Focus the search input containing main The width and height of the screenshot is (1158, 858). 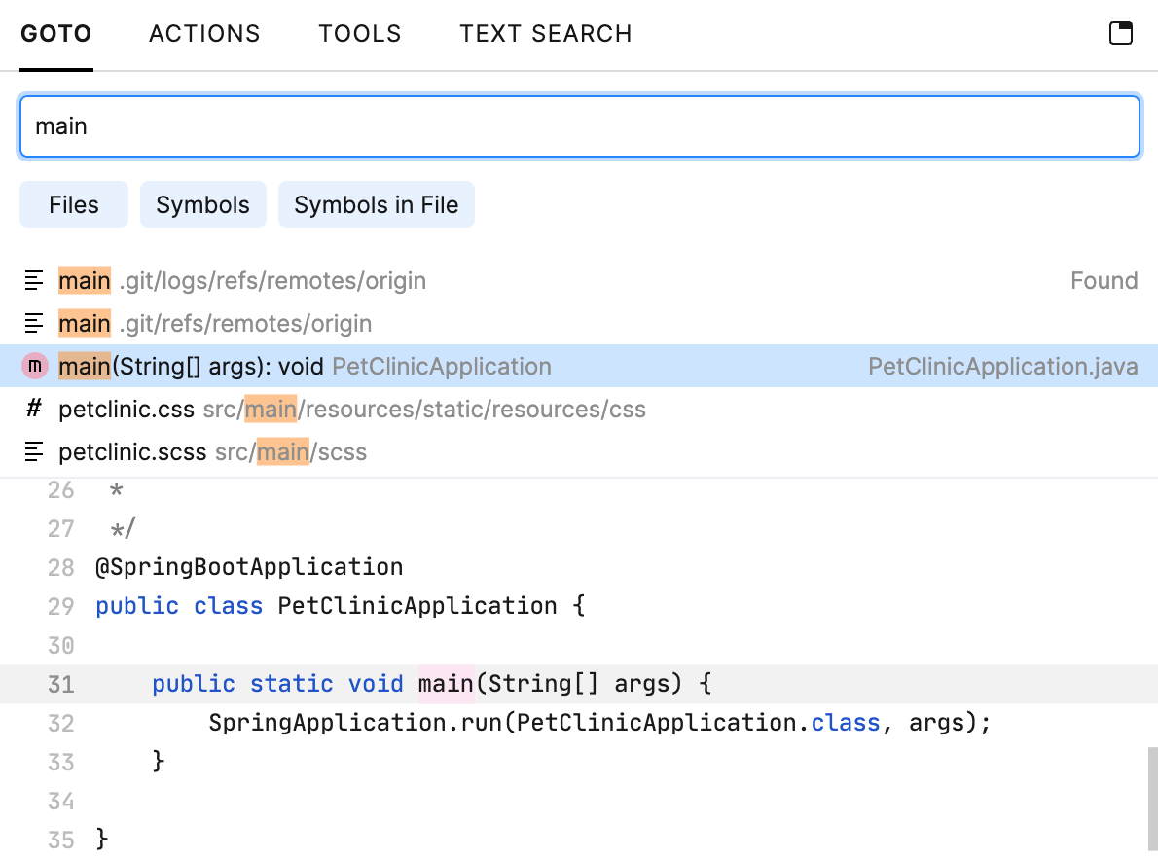tap(579, 125)
